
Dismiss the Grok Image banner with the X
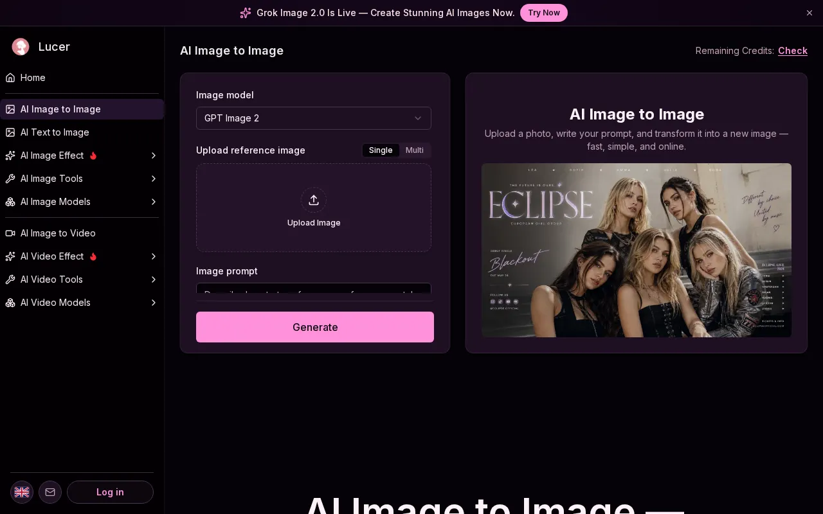809,13
